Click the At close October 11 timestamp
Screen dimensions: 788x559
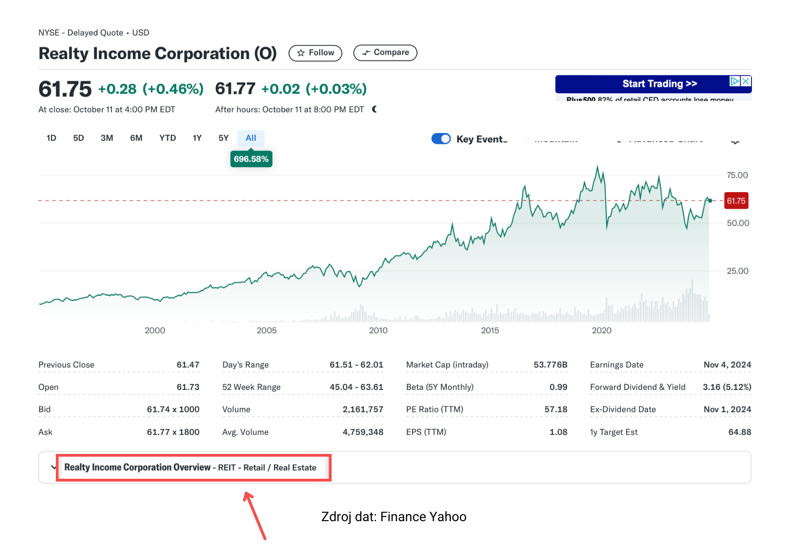[x=107, y=110]
